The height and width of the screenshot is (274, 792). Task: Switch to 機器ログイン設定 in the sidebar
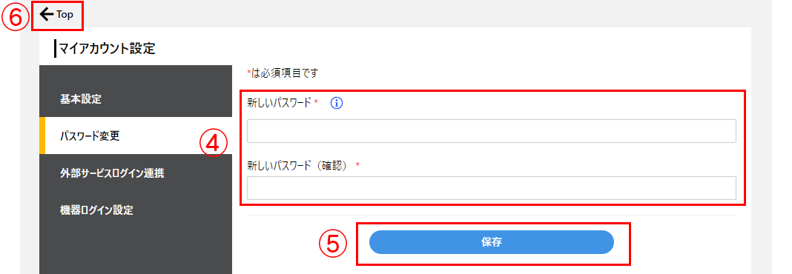tap(136, 210)
